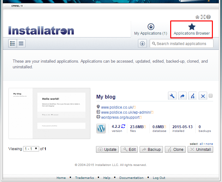Screen dimensions: 222x182
Task: Click the small icon after 23.6MB files
Action: click(x=145, y=127)
